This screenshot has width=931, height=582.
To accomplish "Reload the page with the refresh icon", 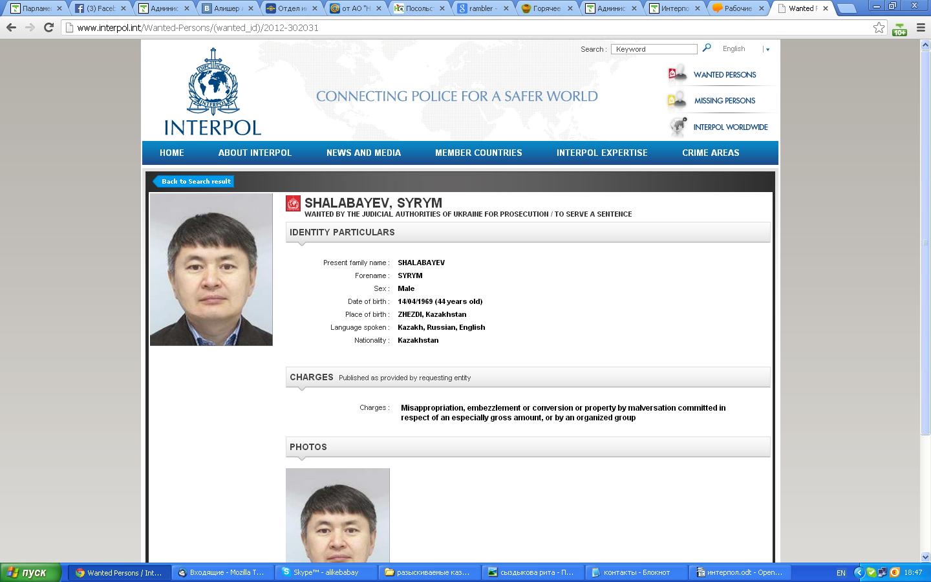I will click(x=48, y=28).
